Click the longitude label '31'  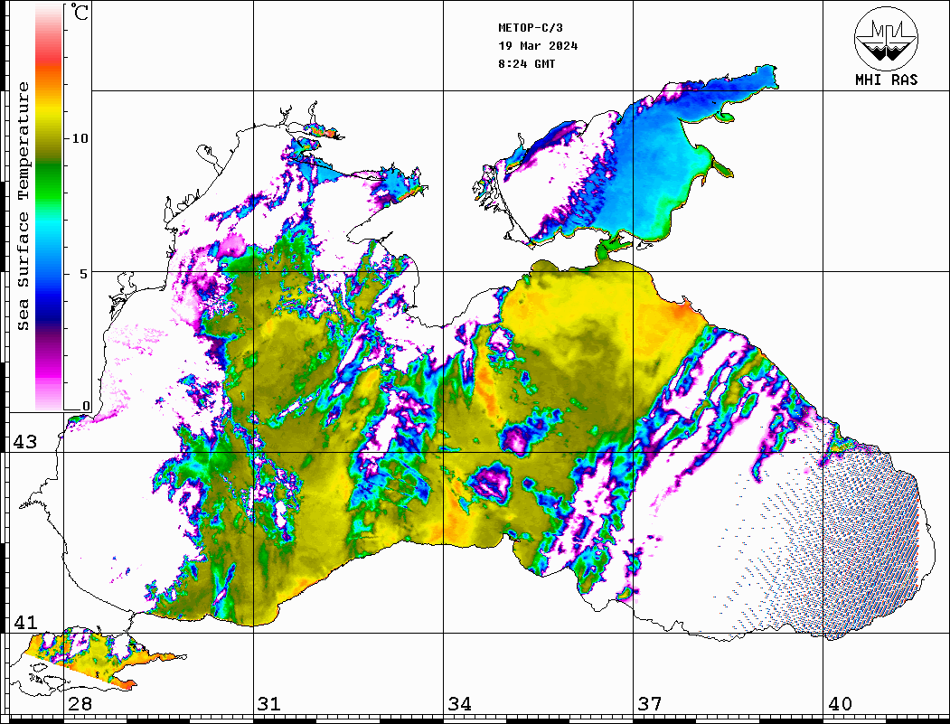269,703
